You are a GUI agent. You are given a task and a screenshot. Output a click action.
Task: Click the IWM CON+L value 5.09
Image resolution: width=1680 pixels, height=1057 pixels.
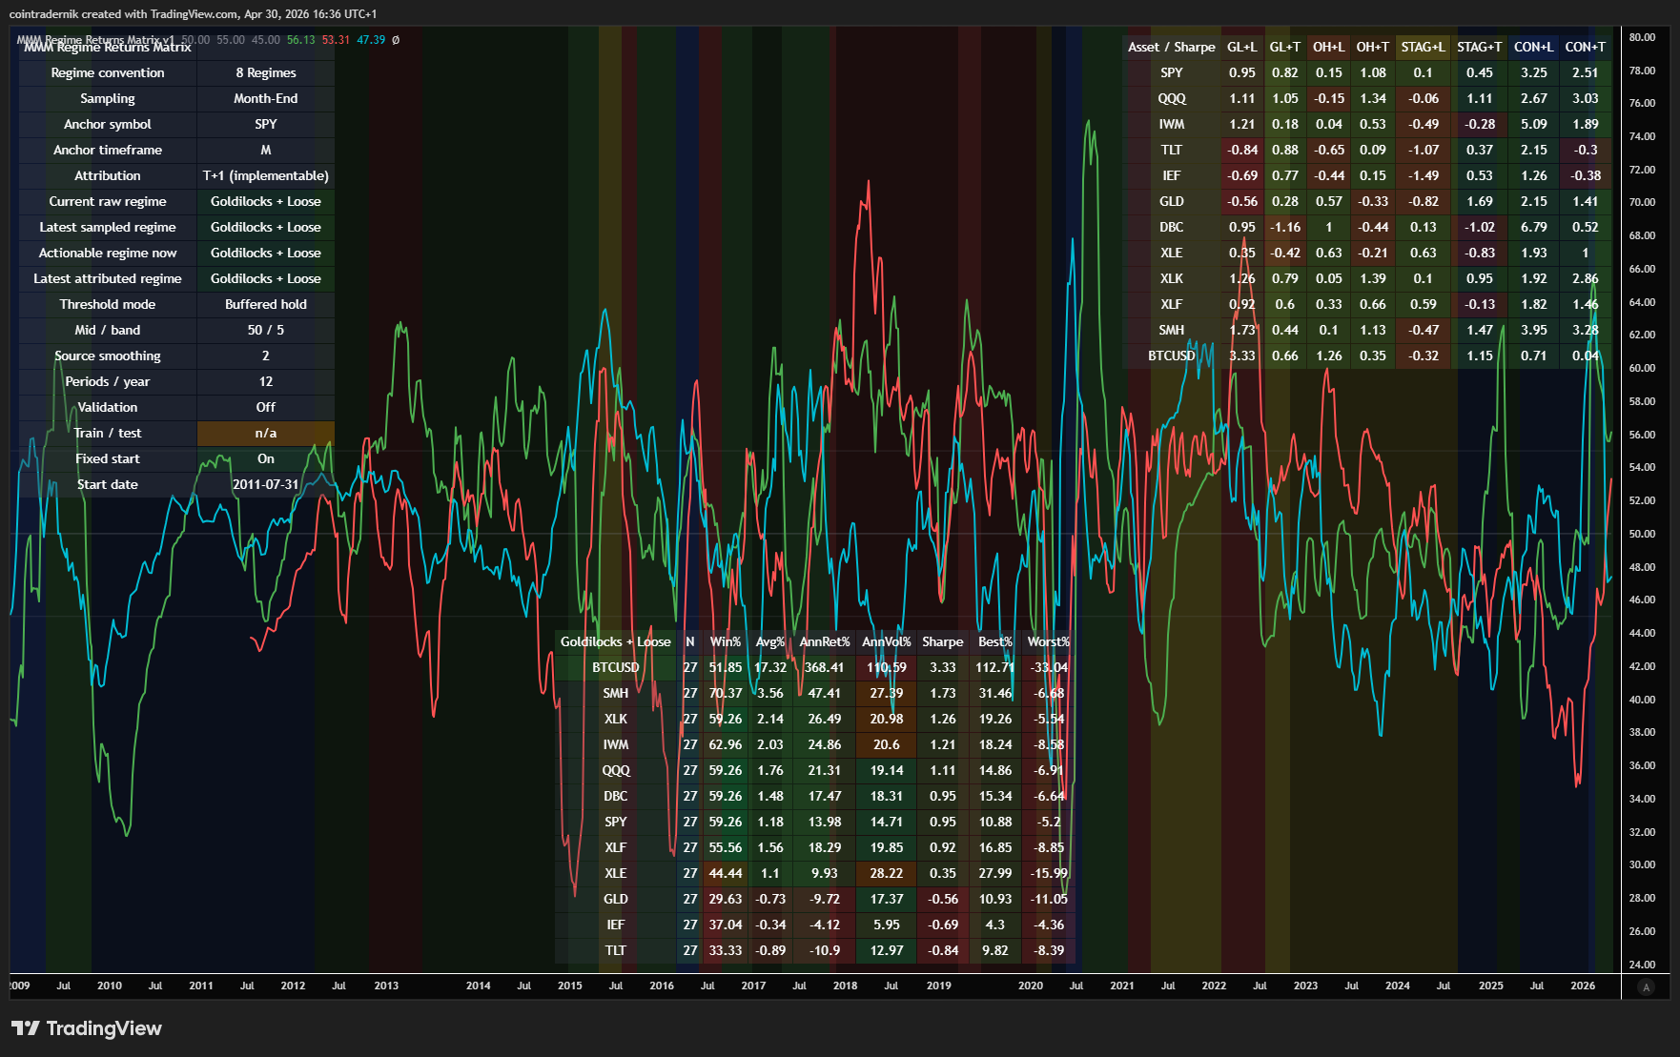1534,125
